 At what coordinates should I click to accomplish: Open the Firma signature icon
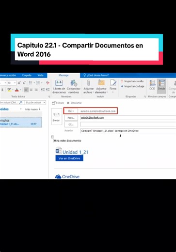113,83
